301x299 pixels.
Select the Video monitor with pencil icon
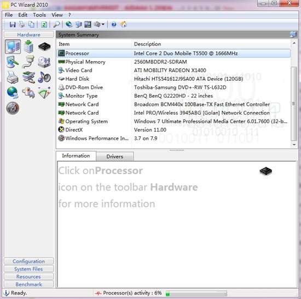pos(13,62)
